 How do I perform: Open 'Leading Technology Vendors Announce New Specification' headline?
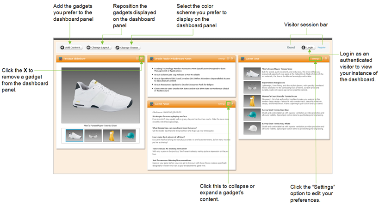click(x=190, y=70)
